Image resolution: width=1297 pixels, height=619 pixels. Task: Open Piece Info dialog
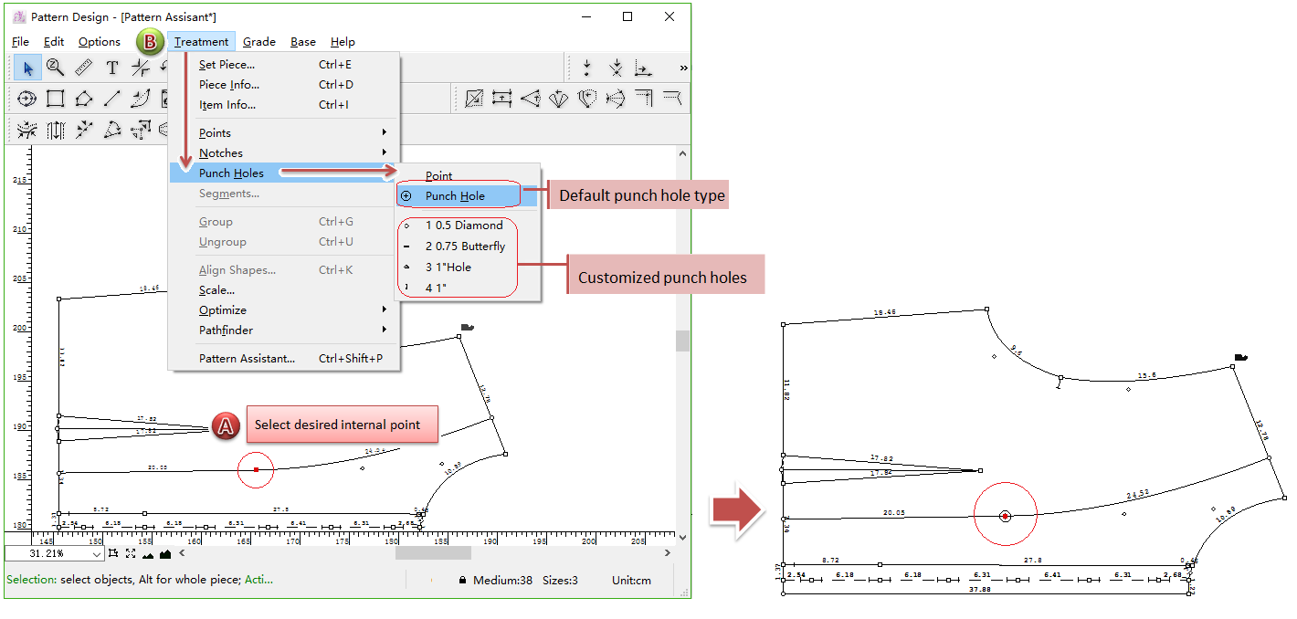tap(229, 85)
